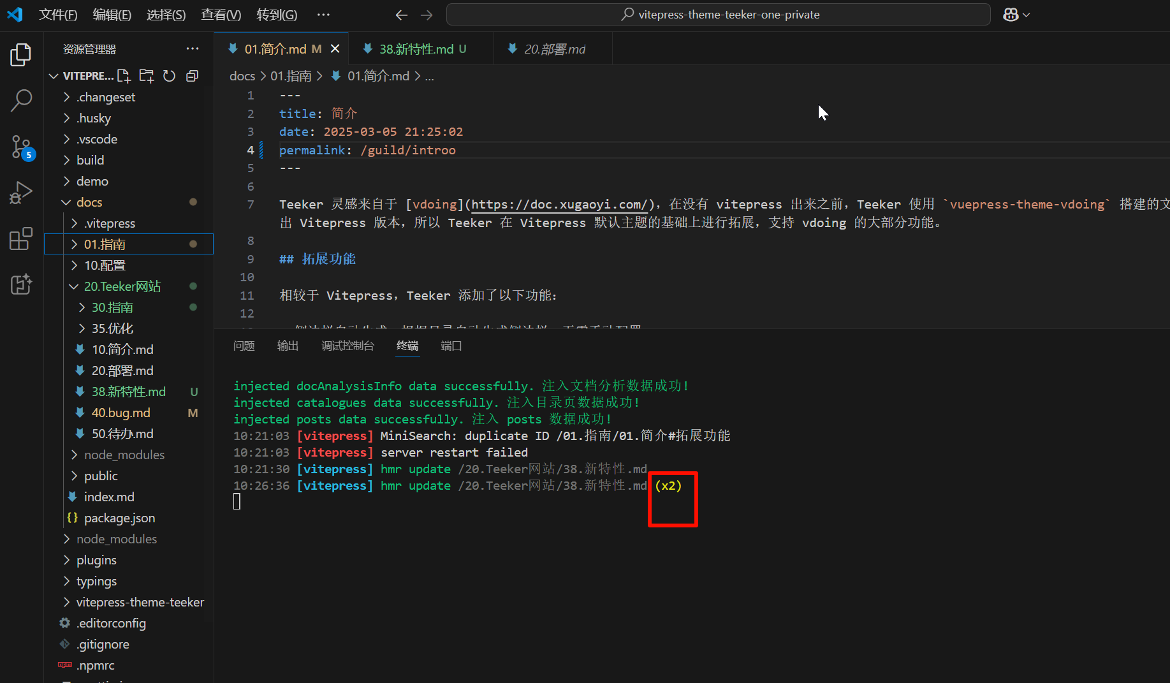This screenshot has width=1170, height=683.
Task: Open the 编辑(E) menu
Action: point(112,14)
